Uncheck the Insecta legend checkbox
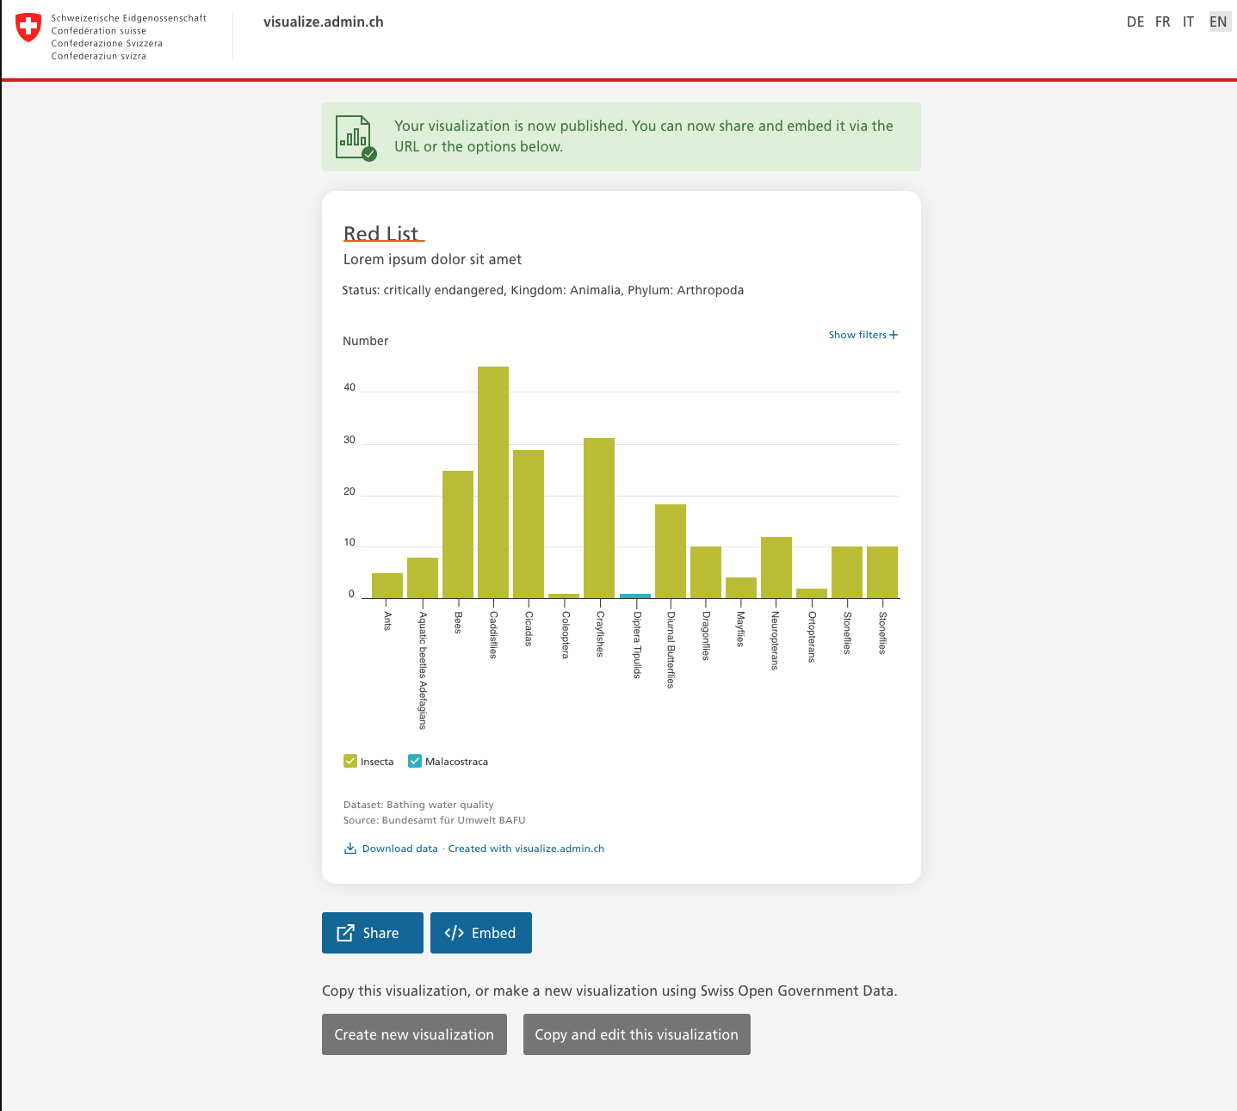The width and height of the screenshot is (1237, 1111). tap(350, 761)
